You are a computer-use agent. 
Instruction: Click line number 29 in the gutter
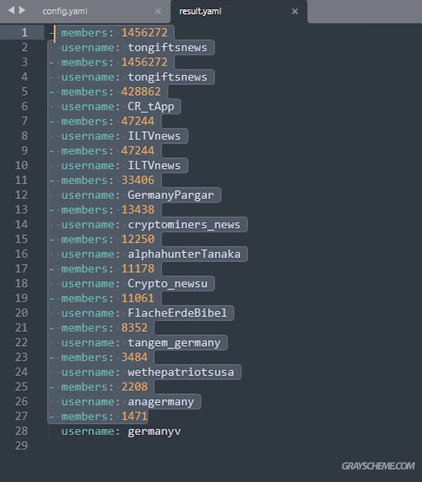click(x=22, y=446)
